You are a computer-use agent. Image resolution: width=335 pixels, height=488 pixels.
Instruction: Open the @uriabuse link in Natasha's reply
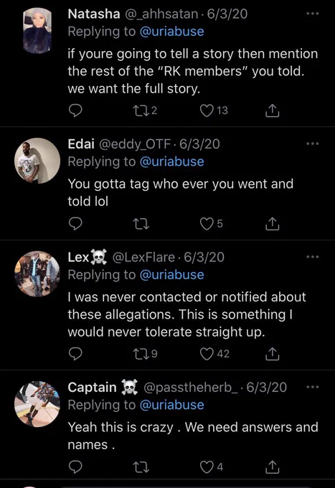coord(172,32)
